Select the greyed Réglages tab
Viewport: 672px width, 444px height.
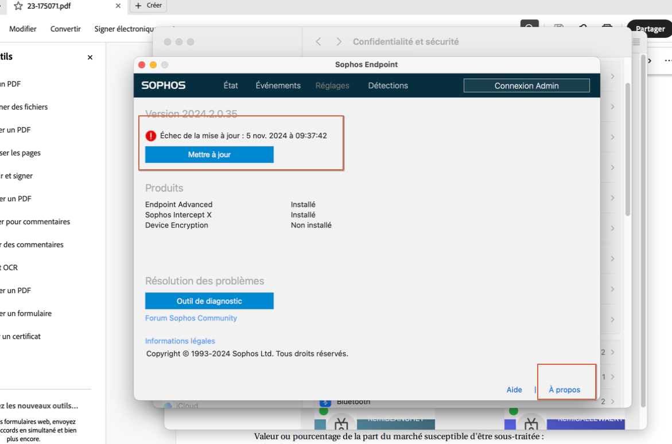pyautogui.click(x=332, y=85)
